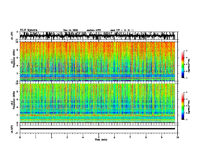Viewport: 200px width, 154px height.
Task: Click the -7 label on ch.2 colorbar
Action: coord(186,120)
